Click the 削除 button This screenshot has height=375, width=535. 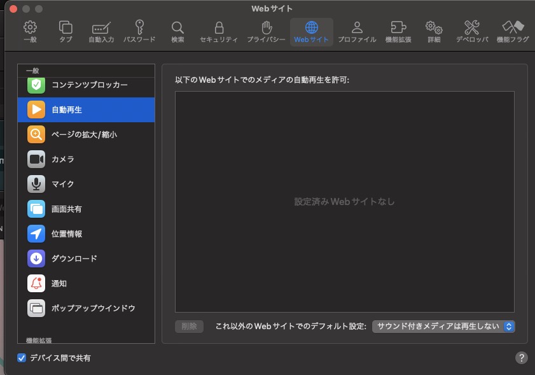point(190,327)
